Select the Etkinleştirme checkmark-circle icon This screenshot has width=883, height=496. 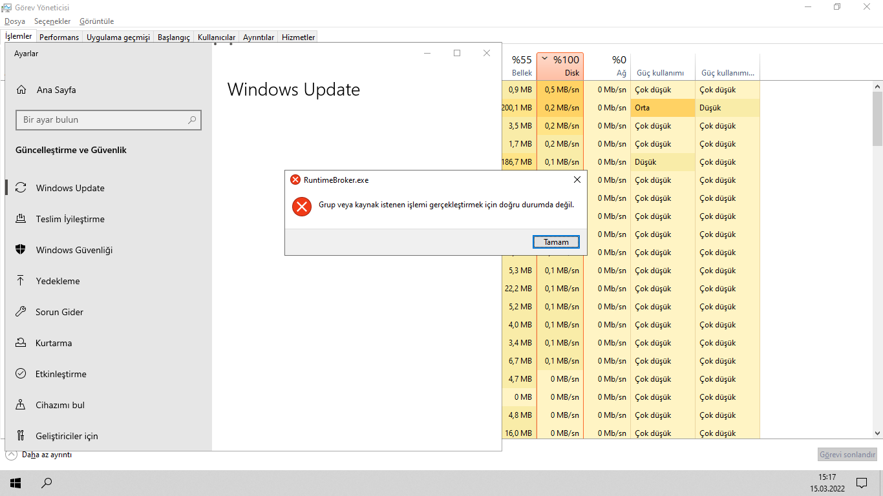pos(21,374)
